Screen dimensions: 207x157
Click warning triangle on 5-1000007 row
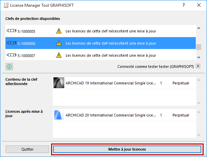click(59, 55)
